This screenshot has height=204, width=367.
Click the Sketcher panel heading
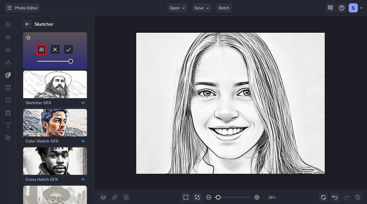(44, 24)
